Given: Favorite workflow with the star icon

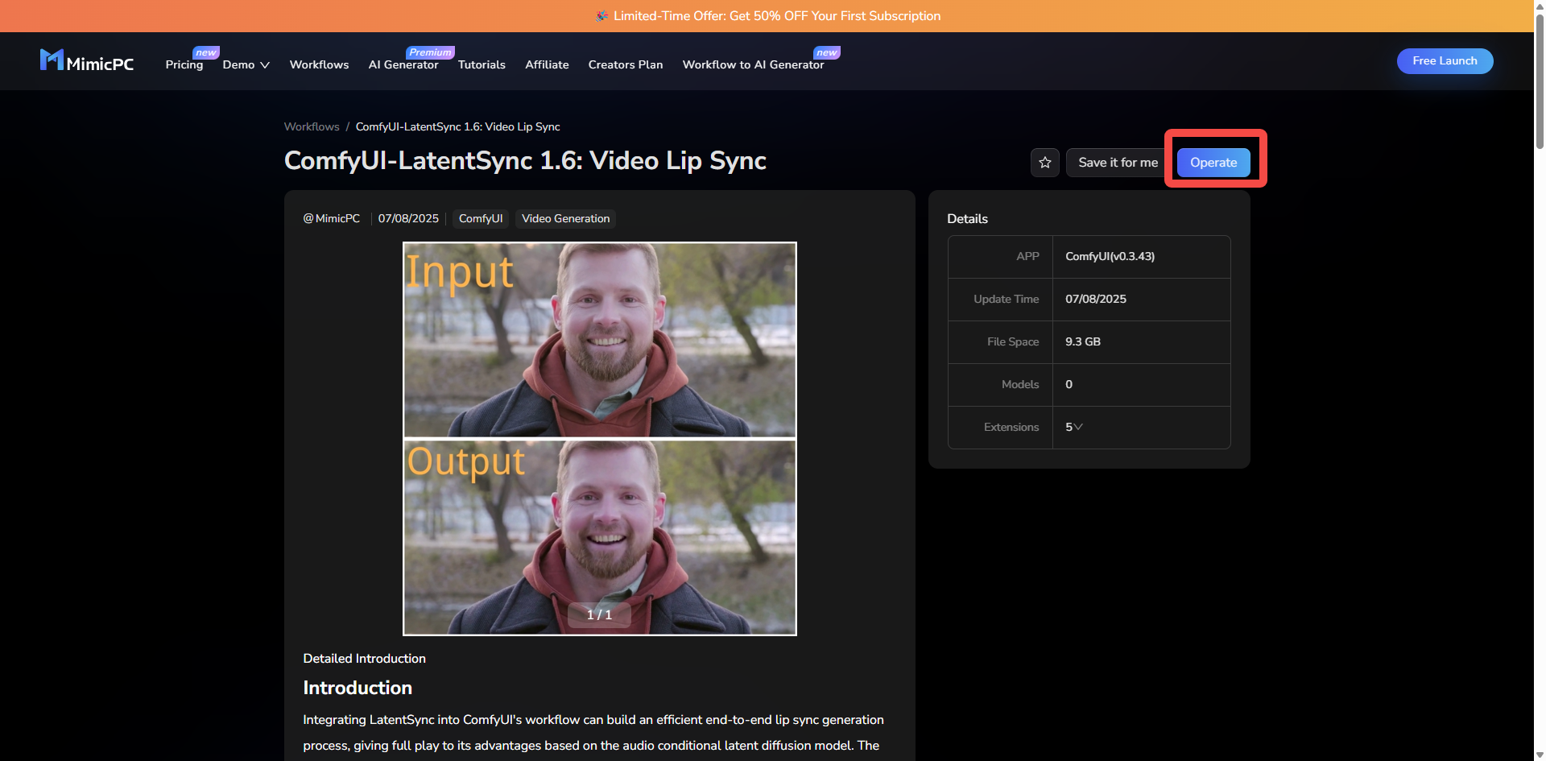Looking at the screenshot, I should tap(1044, 163).
